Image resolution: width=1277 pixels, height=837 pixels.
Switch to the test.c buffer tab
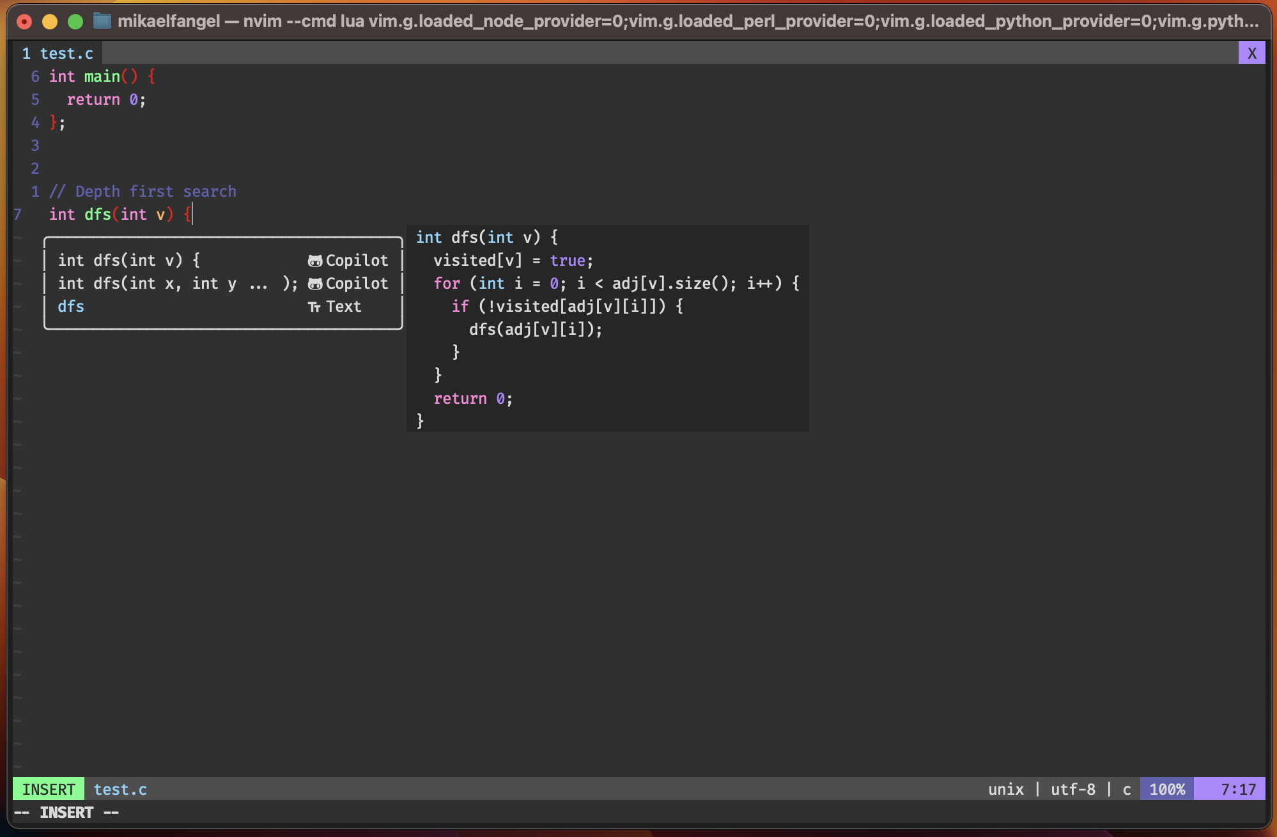pos(58,53)
